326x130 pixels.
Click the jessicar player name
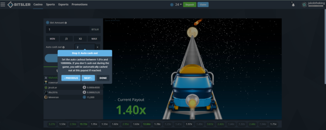[53, 88]
